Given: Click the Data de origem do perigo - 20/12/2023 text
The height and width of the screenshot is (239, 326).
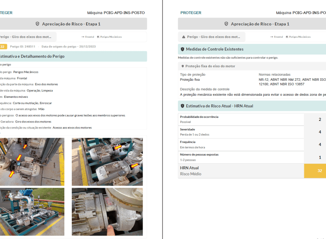Looking at the screenshot, I should coord(69,46).
